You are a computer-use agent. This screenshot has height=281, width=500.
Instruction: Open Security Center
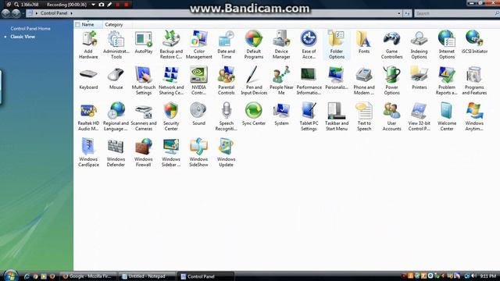[171, 117]
